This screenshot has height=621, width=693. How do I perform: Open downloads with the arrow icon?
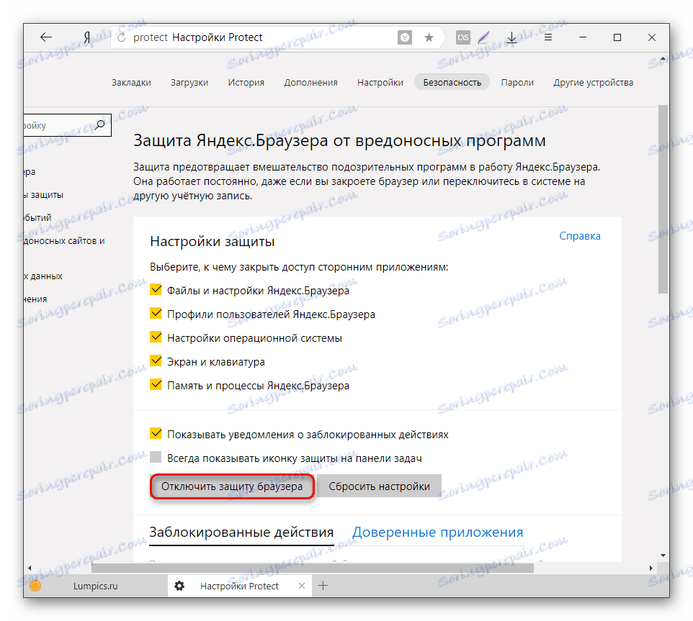point(511,37)
